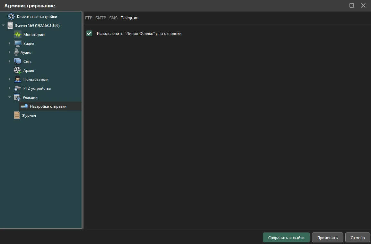
Task: Click the Audio microphone icon
Action: point(16,52)
